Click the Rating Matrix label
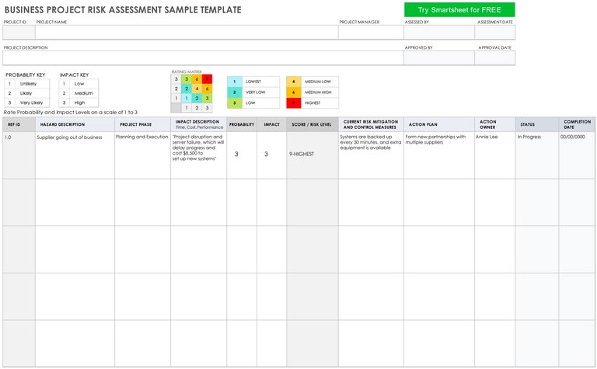Viewport: 597px width, 369px height. tap(187, 71)
